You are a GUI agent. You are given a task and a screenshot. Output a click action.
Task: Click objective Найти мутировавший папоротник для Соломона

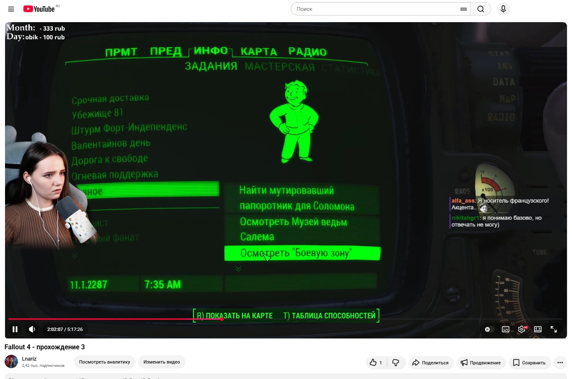point(302,198)
